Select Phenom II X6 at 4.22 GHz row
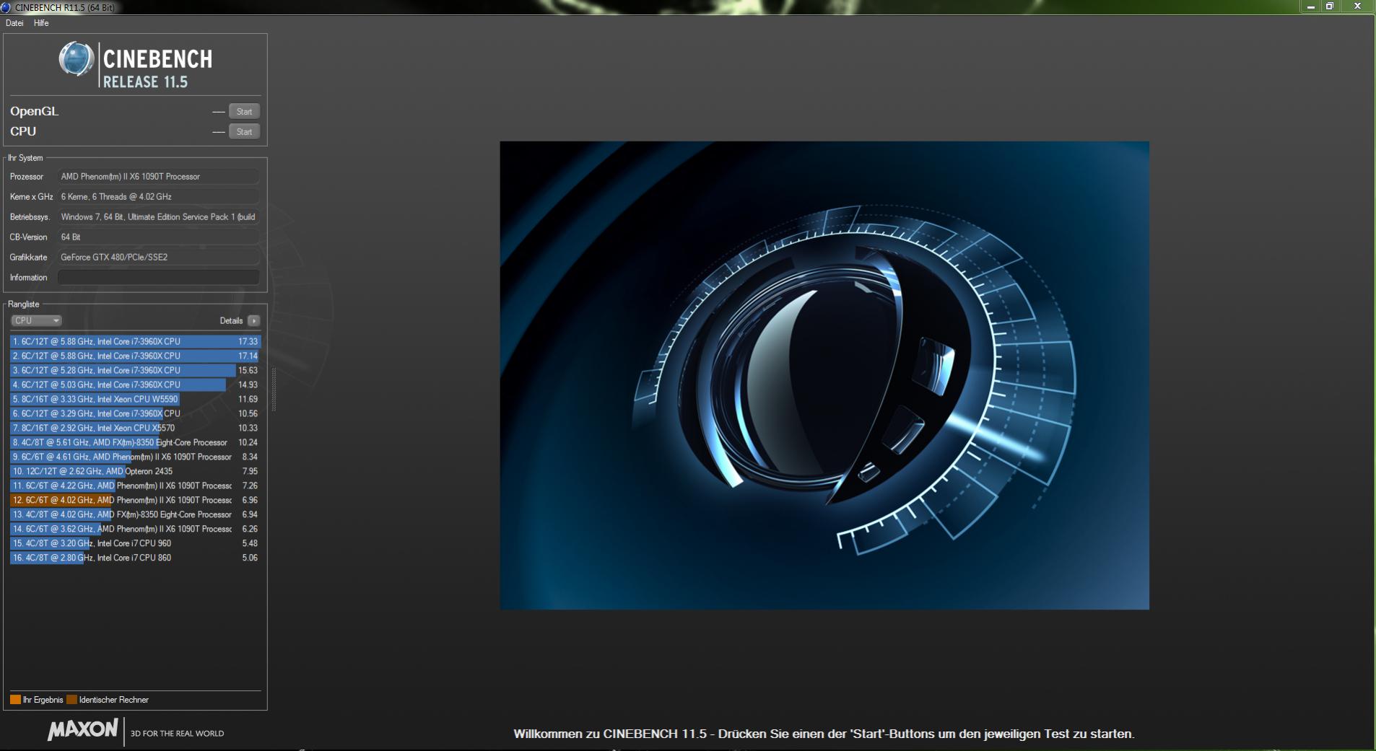 135,486
